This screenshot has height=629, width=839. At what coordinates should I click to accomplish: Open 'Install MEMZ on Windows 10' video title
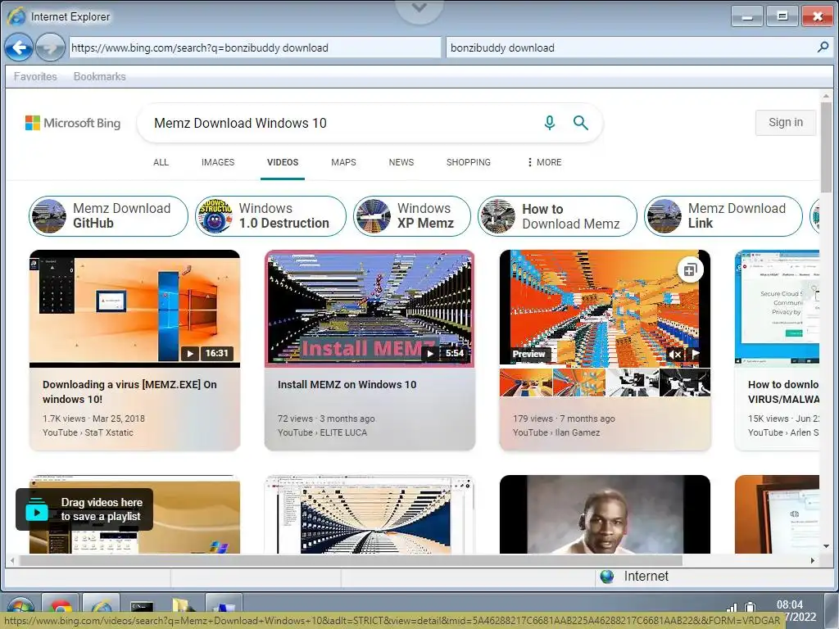(347, 385)
